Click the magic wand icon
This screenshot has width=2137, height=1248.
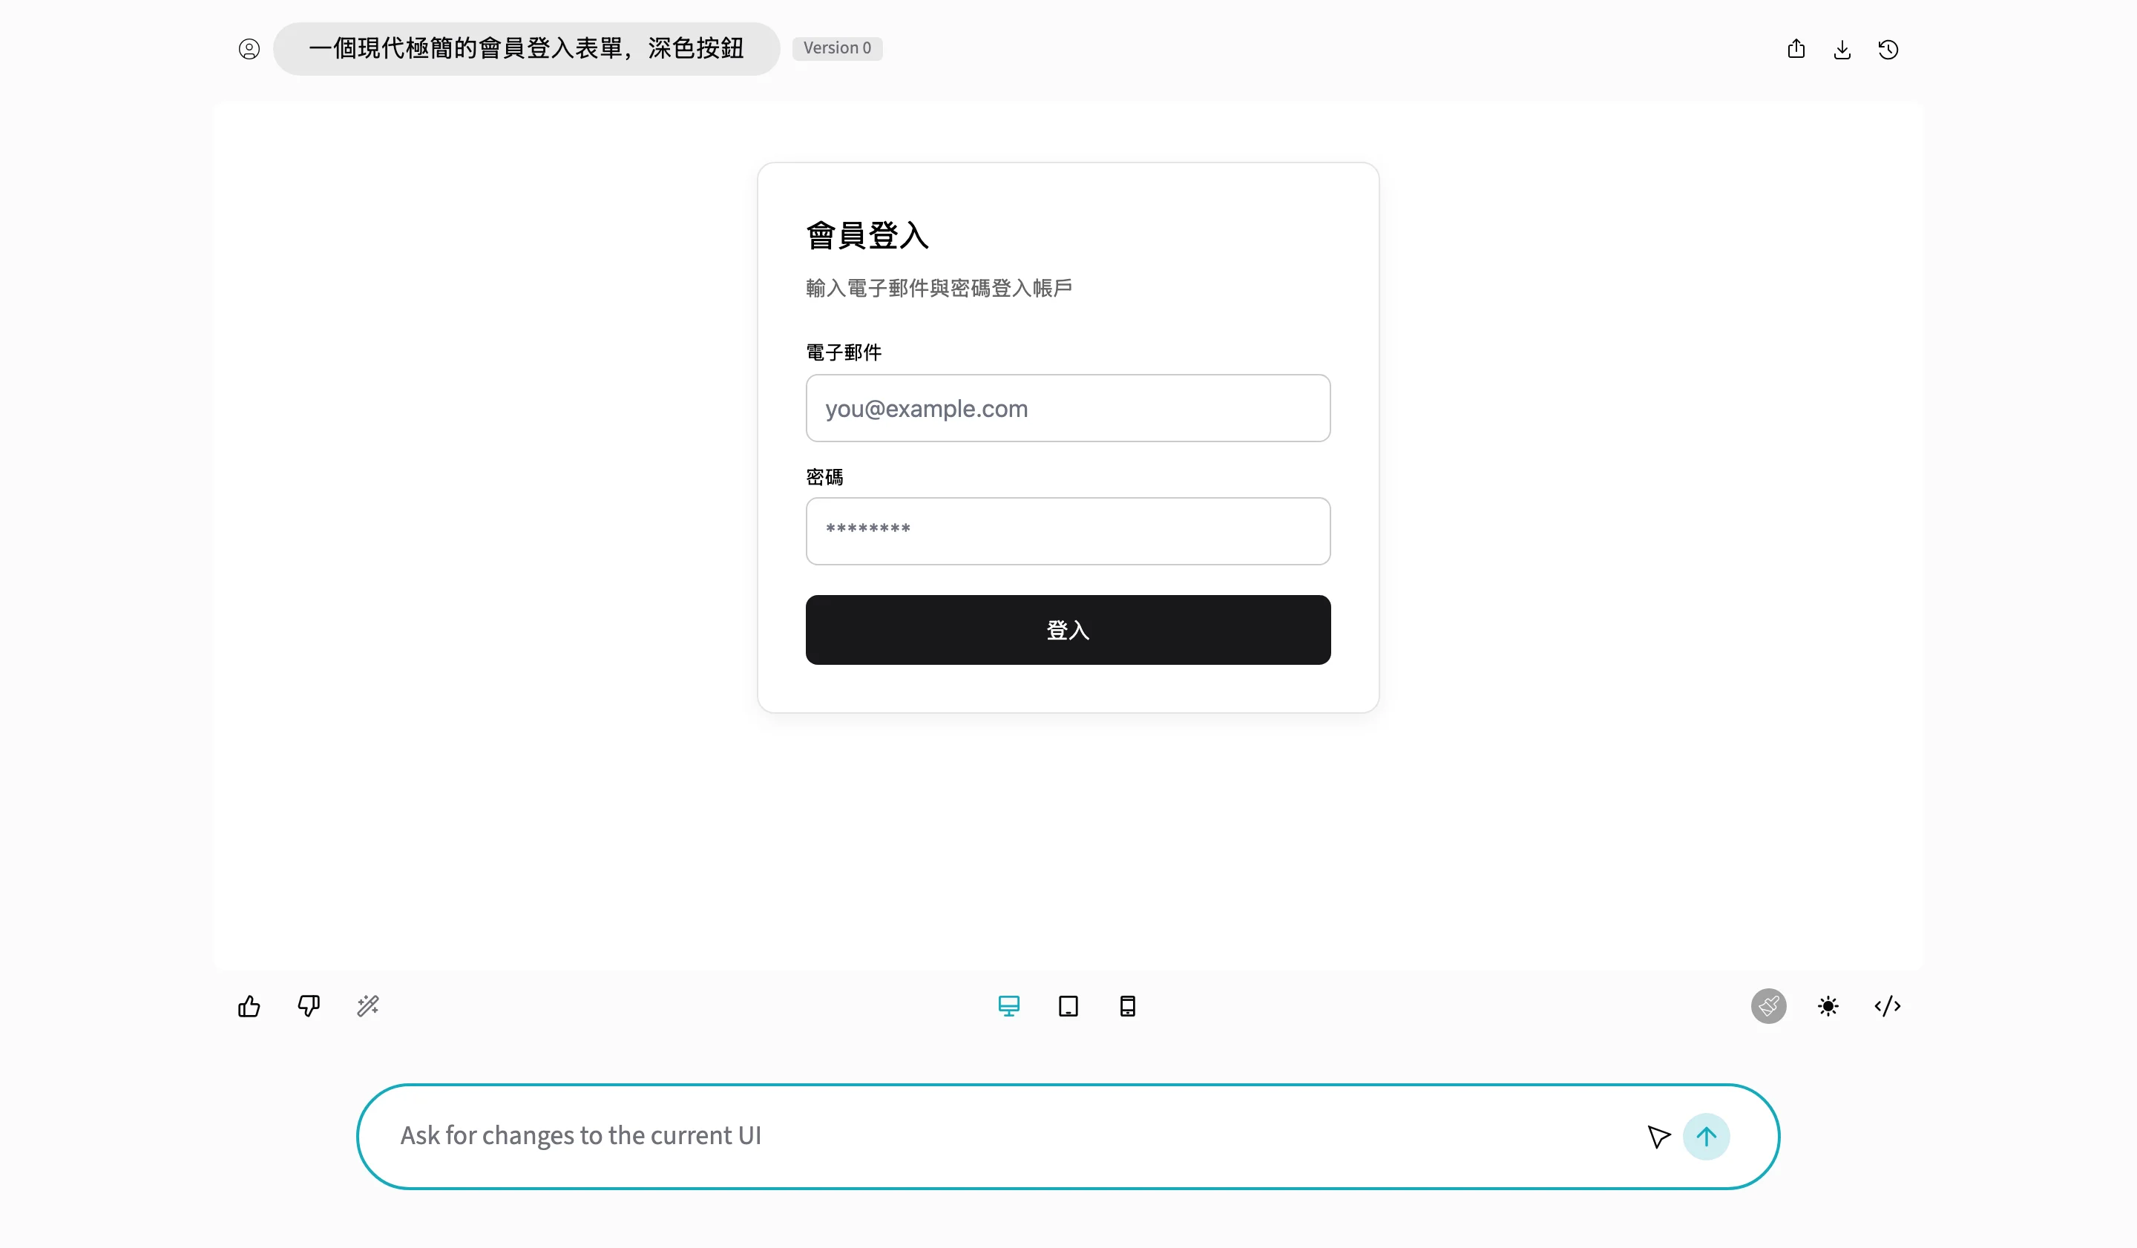[368, 1006]
